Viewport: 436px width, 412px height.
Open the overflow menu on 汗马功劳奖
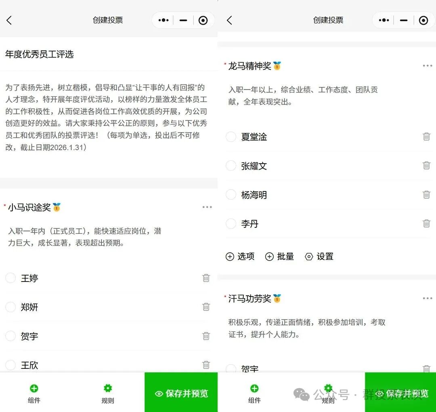[427, 298]
